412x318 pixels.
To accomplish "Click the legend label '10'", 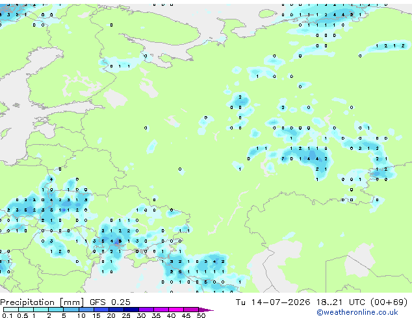I will tap(81, 315).
